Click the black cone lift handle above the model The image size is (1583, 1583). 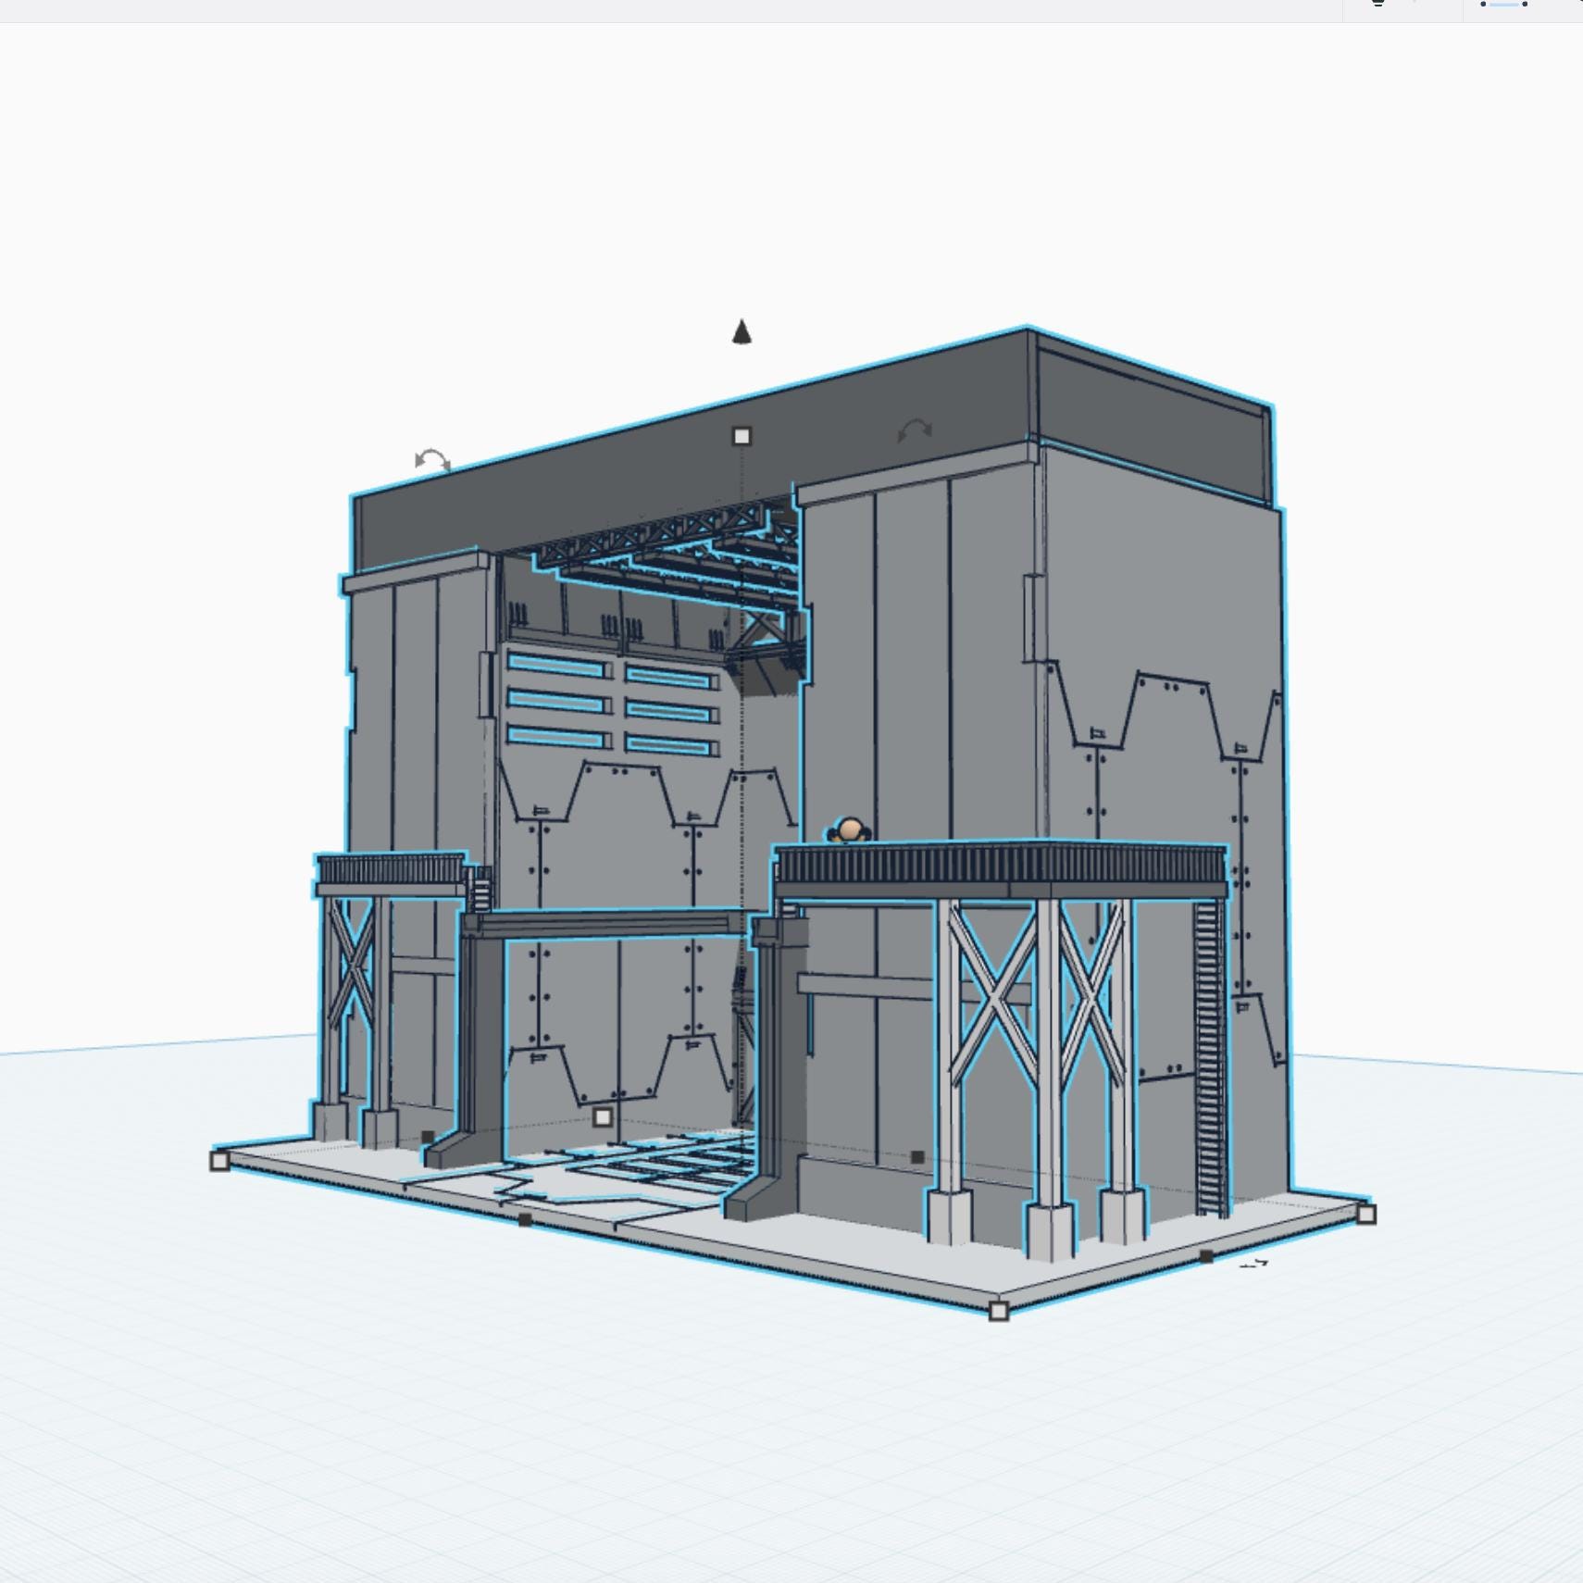tap(742, 331)
